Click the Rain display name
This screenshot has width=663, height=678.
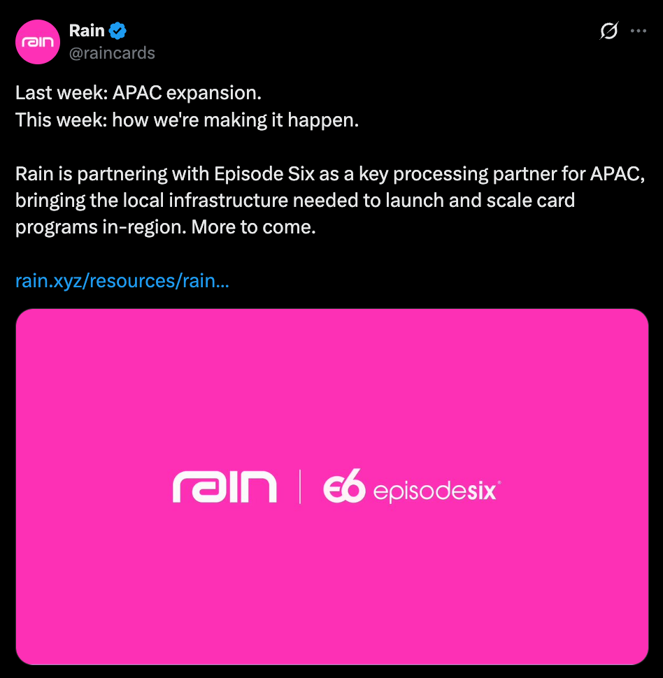tap(87, 31)
